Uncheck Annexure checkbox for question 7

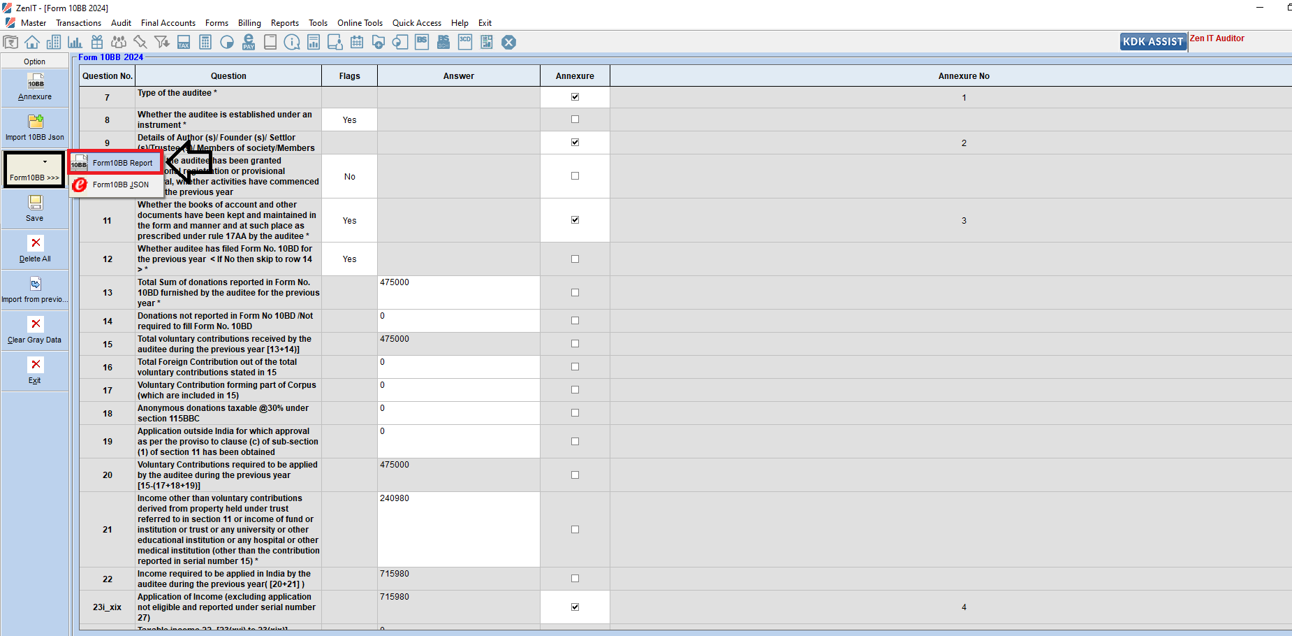pos(575,97)
